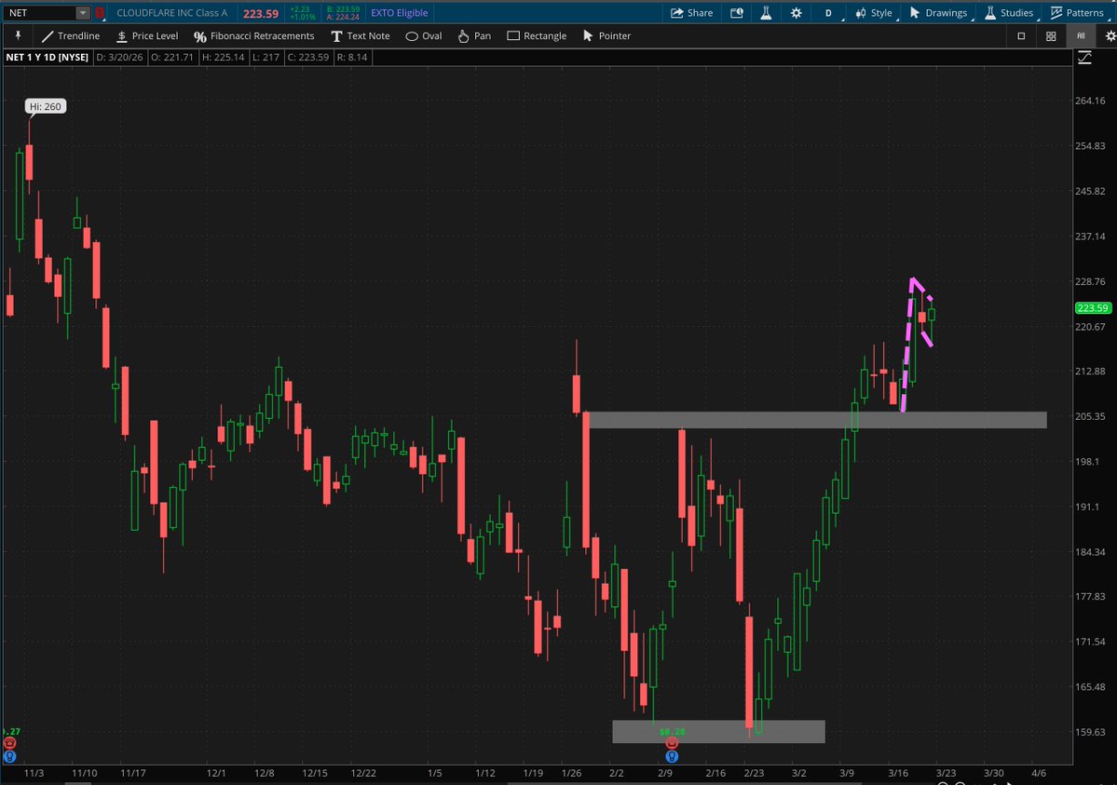
Task: Expand the symbol list arrow beside NET
Action: [x=83, y=13]
